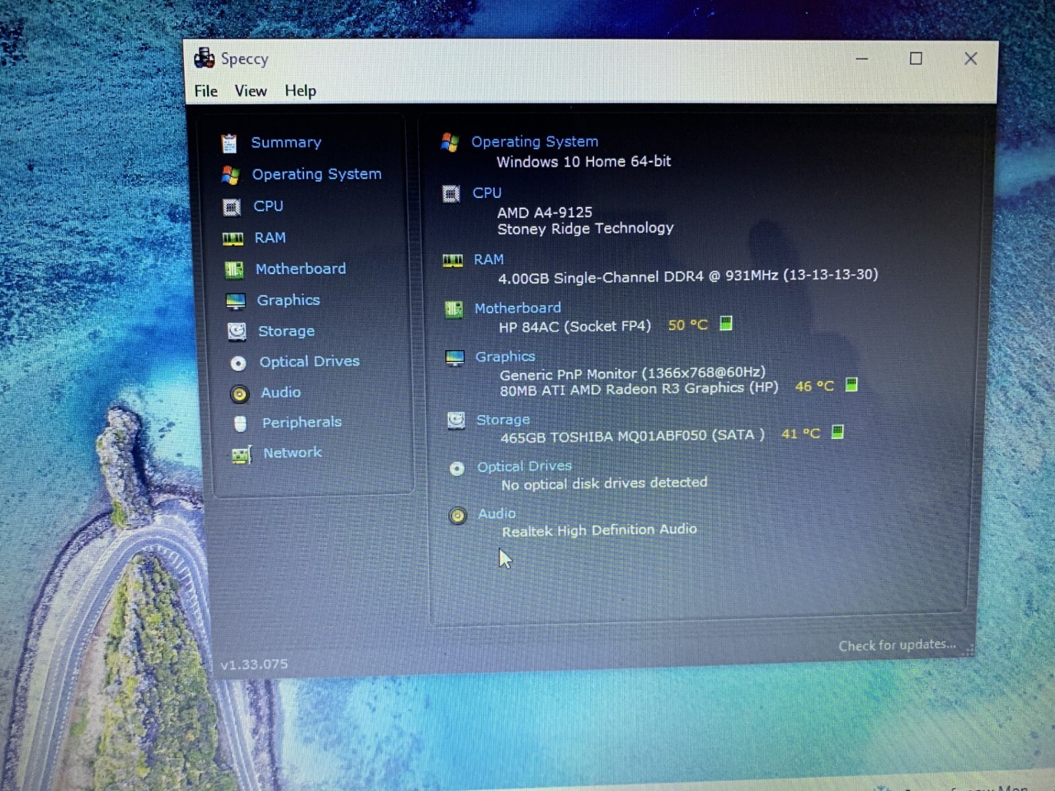
Task: Click the 4.00GB Single-Channel DDR4 RAM text
Action: click(x=688, y=276)
